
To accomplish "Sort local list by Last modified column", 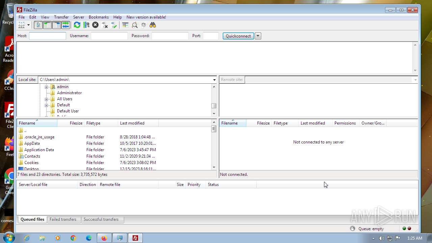I will click(138, 123).
